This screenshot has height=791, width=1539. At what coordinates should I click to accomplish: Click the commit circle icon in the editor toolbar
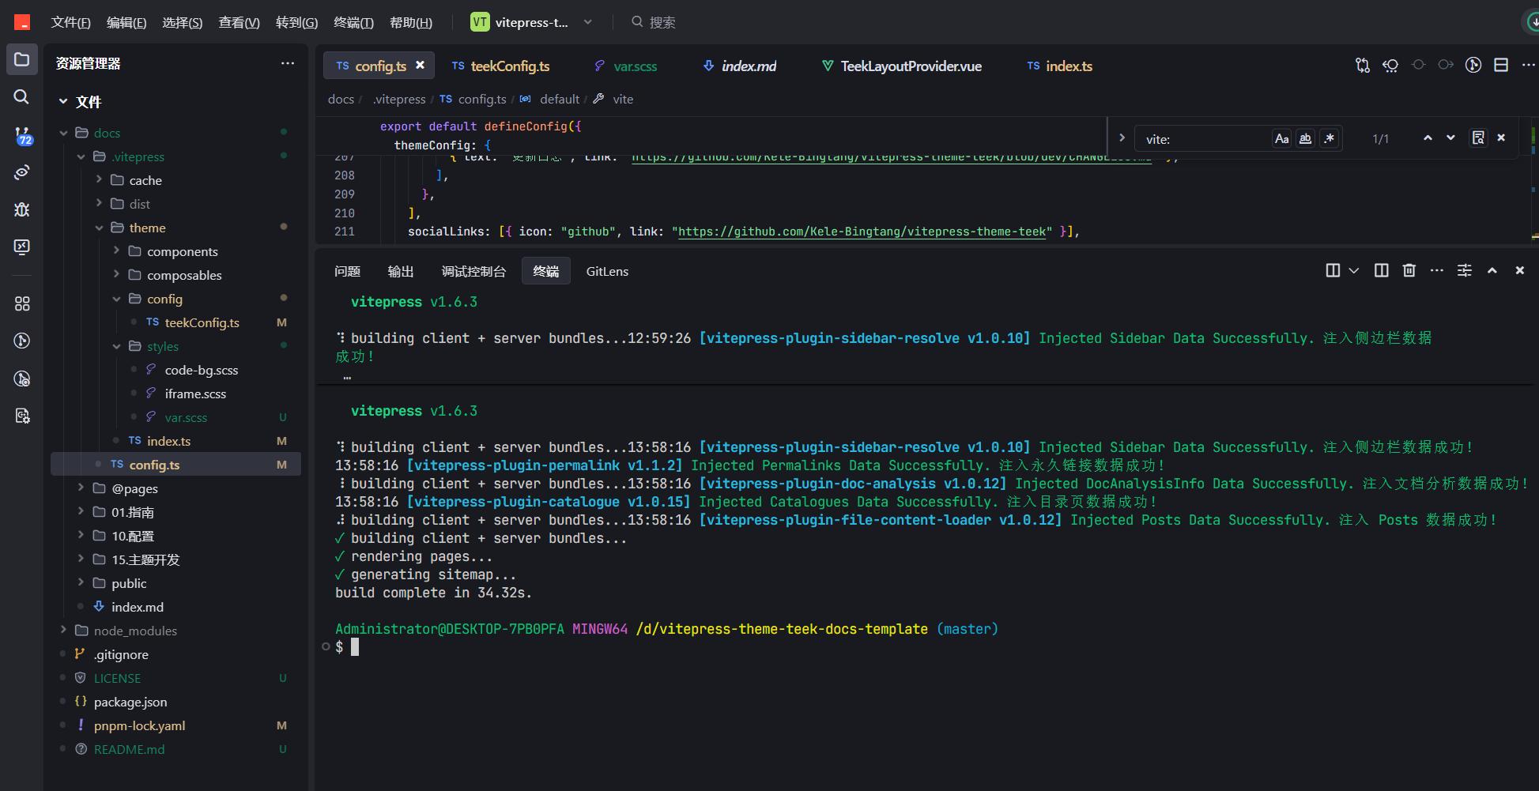[1418, 66]
